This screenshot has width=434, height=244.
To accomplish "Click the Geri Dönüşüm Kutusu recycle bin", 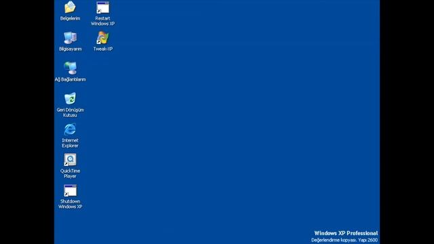I will click(x=70, y=99).
